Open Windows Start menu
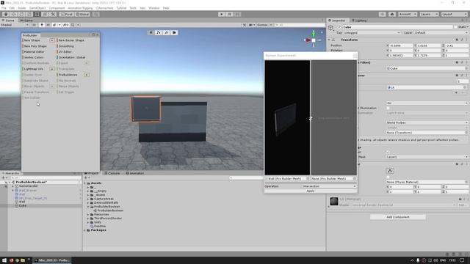Image resolution: width=470 pixels, height=264 pixels. [x=4, y=260]
